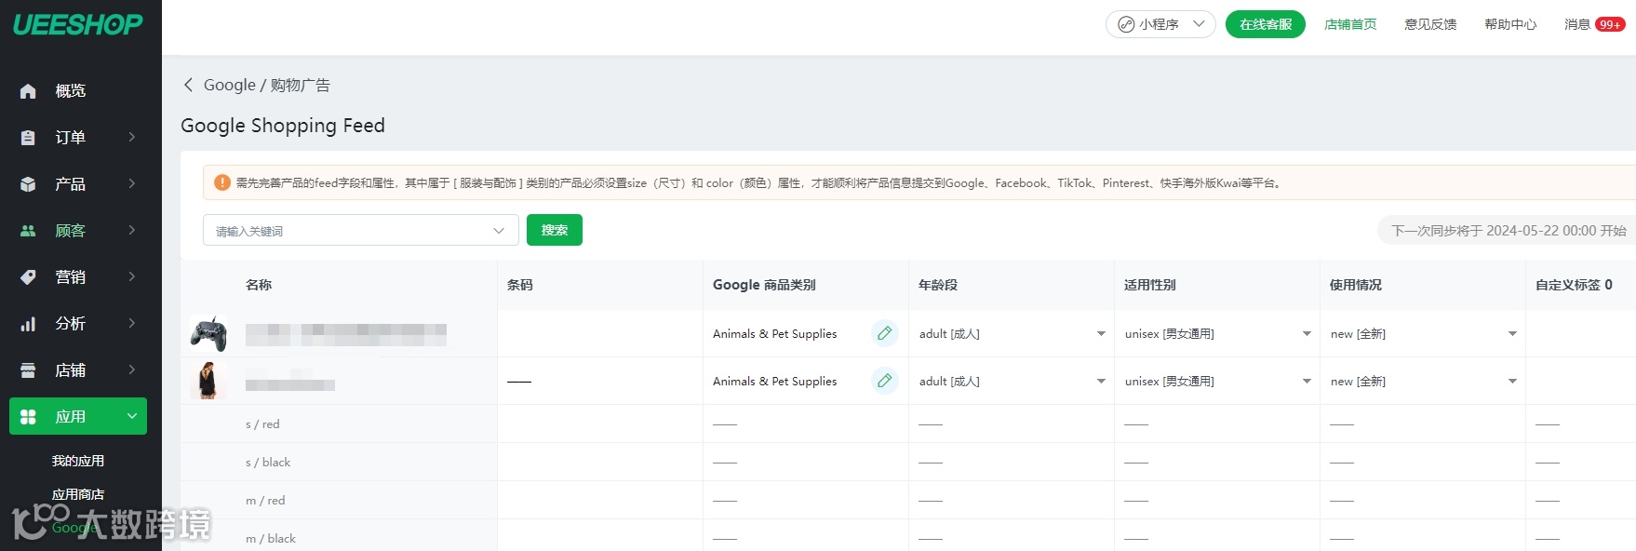This screenshot has width=1636, height=551.
Task: Open 概览 in the sidebar
Action: tap(71, 91)
